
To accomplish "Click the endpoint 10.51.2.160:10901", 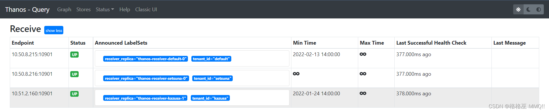I will 32,94.
